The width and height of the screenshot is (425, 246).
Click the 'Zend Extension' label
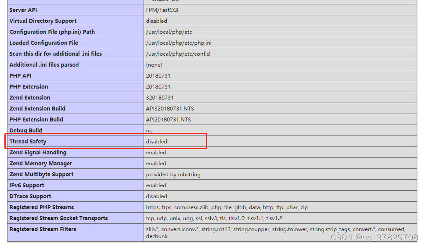(x=30, y=98)
